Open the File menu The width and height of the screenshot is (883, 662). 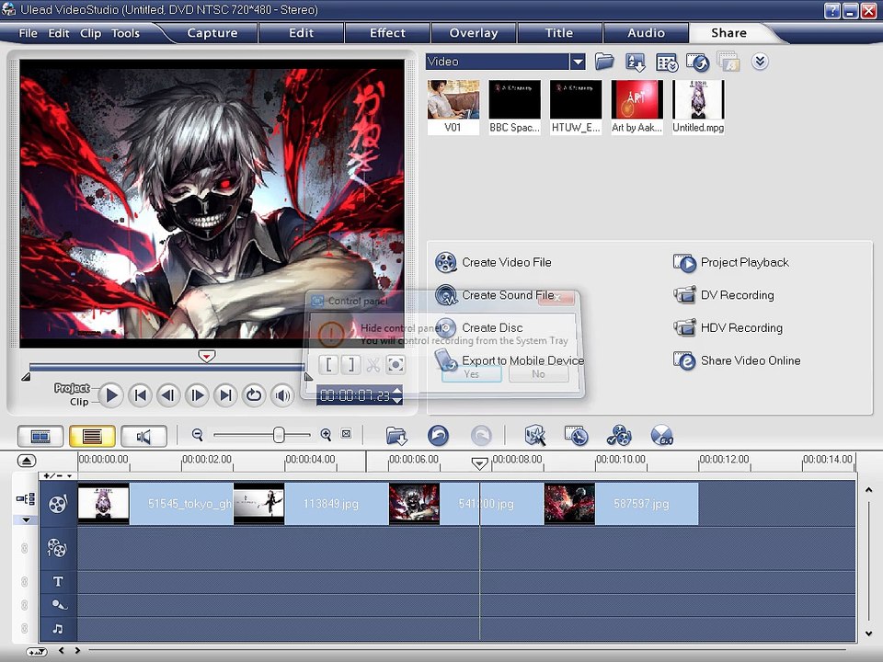pos(28,33)
